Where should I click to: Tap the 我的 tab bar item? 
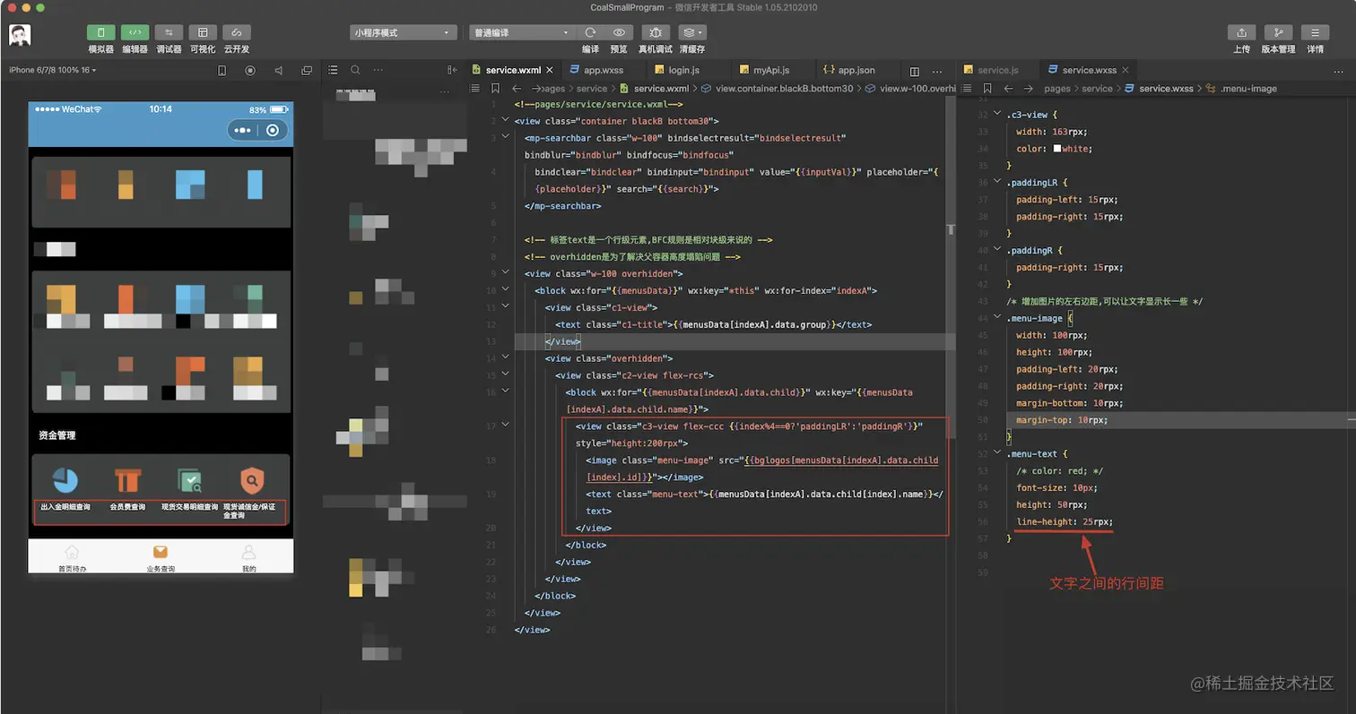point(249,557)
